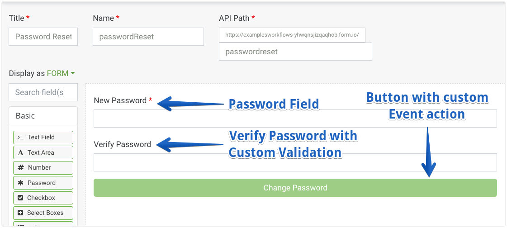Open the Display as FORM dropdown
This screenshot has width=507, height=228.
click(61, 73)
